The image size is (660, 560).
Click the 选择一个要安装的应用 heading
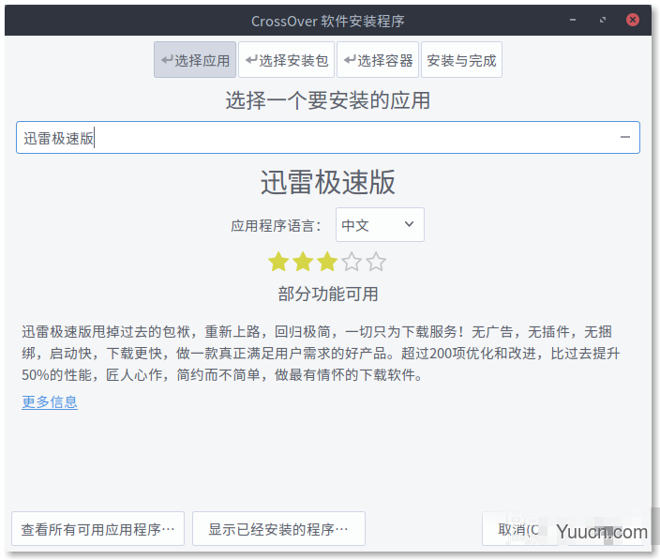(328, 100)
